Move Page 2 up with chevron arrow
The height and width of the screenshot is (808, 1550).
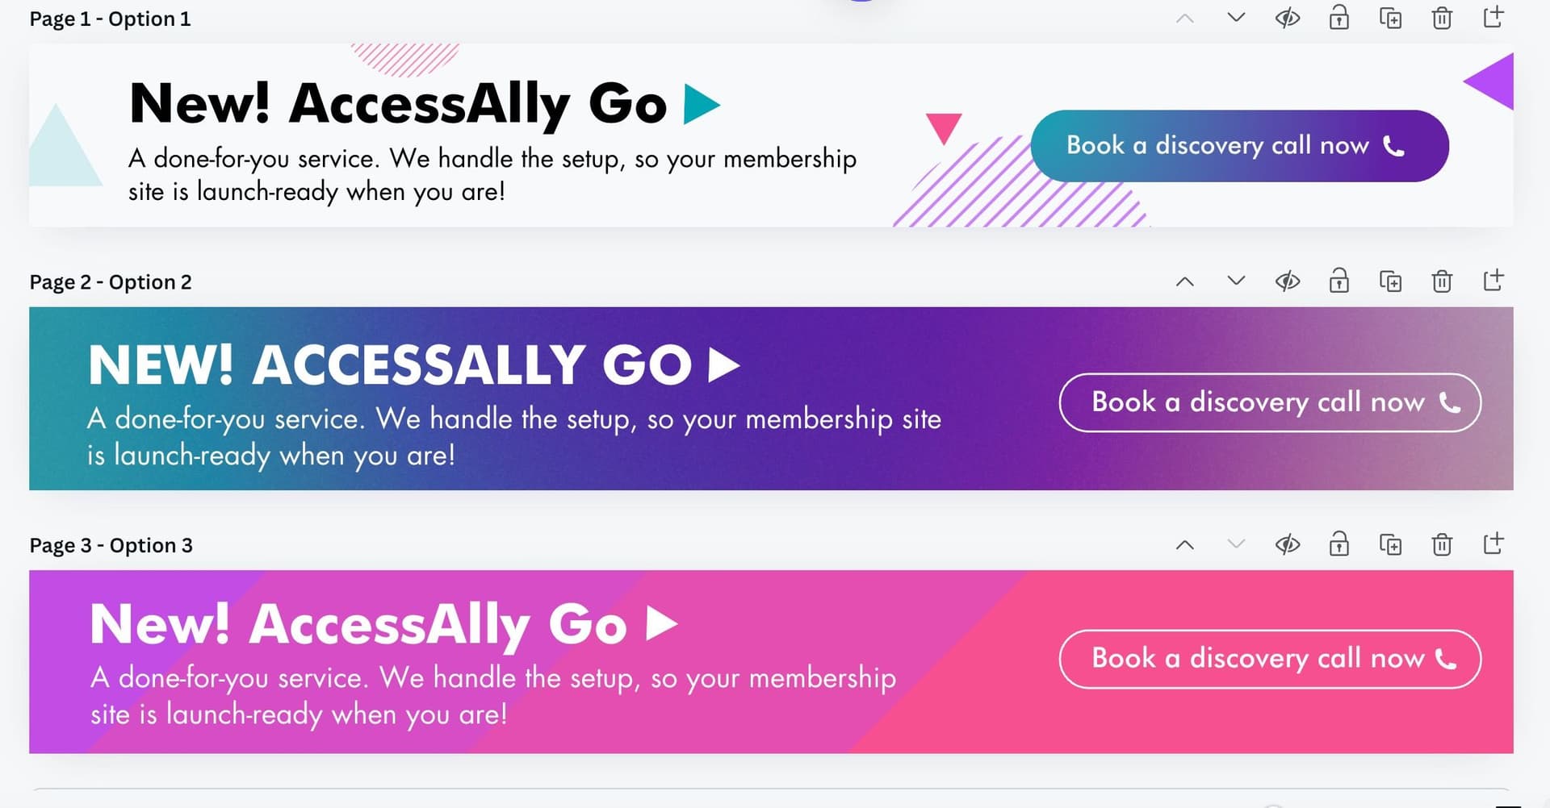[x=1185, y=281]
